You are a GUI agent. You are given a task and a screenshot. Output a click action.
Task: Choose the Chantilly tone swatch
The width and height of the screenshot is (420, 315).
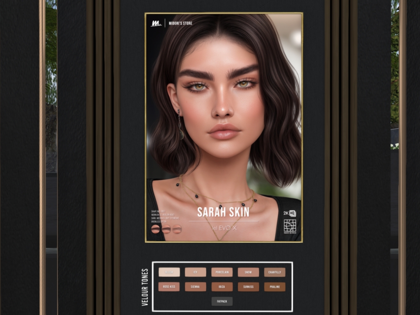[x=274, y=272]
